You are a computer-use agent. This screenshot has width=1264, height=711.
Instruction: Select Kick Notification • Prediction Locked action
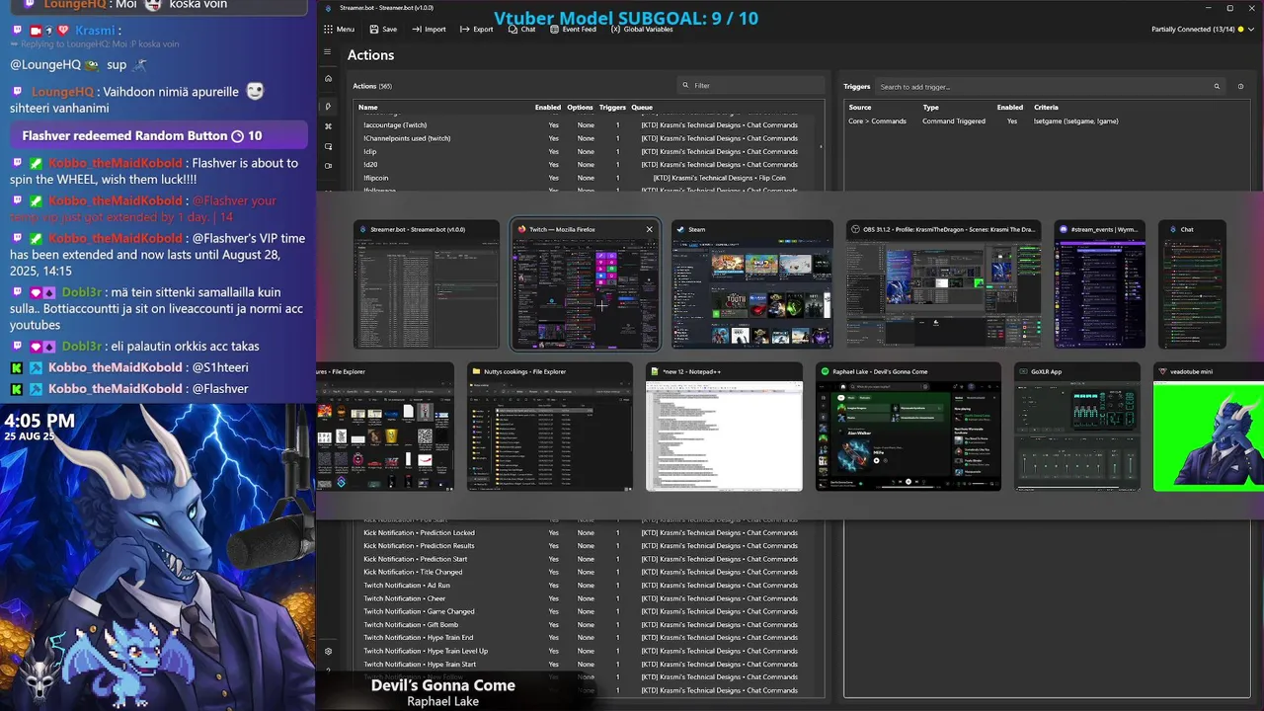point(588,532)
